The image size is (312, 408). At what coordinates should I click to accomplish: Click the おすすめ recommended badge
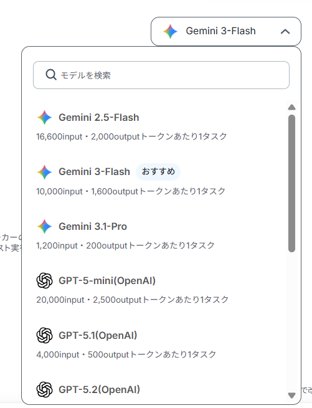[x=158, y=172]
